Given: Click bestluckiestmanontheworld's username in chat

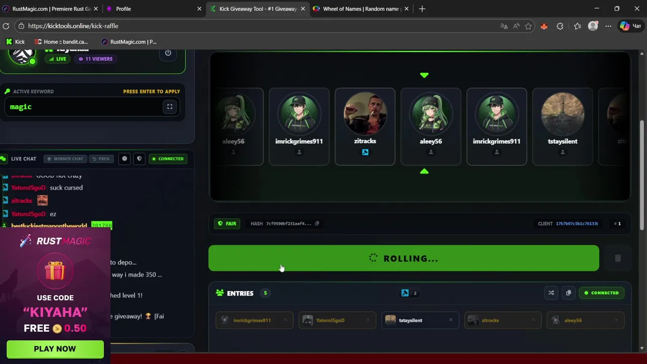Looking at the screenshot, I should [x=49, y=225].
